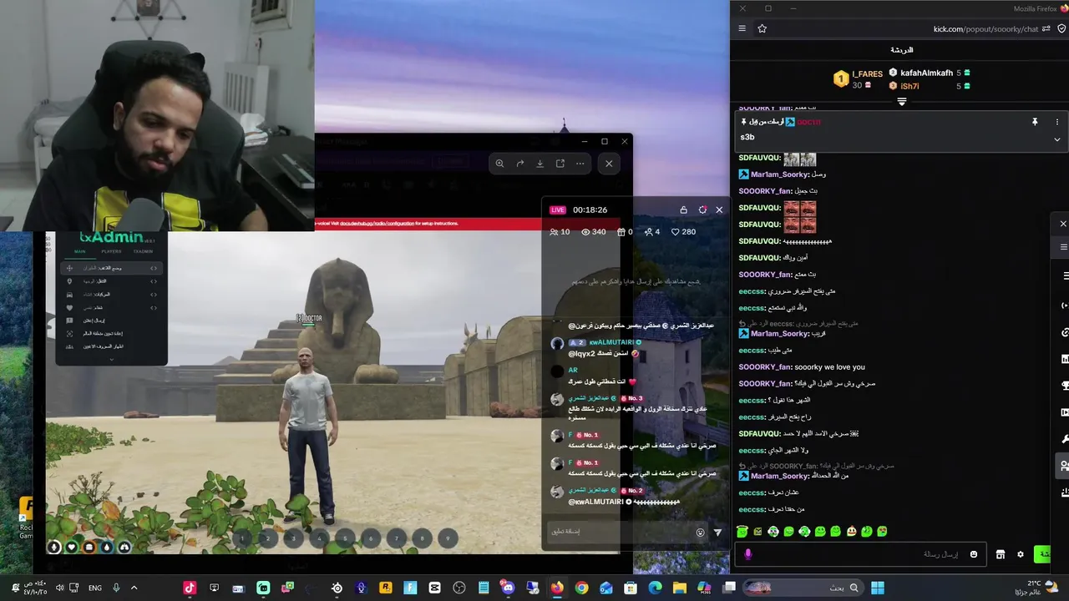Screen dimensions: 1069x601
Task: Open the Kick chat shop icon
Action: point(1000,554)
